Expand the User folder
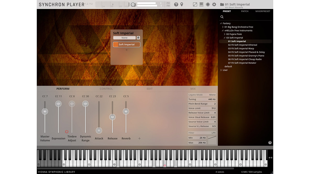The image size is (310, 174). (x=221, y=70)
